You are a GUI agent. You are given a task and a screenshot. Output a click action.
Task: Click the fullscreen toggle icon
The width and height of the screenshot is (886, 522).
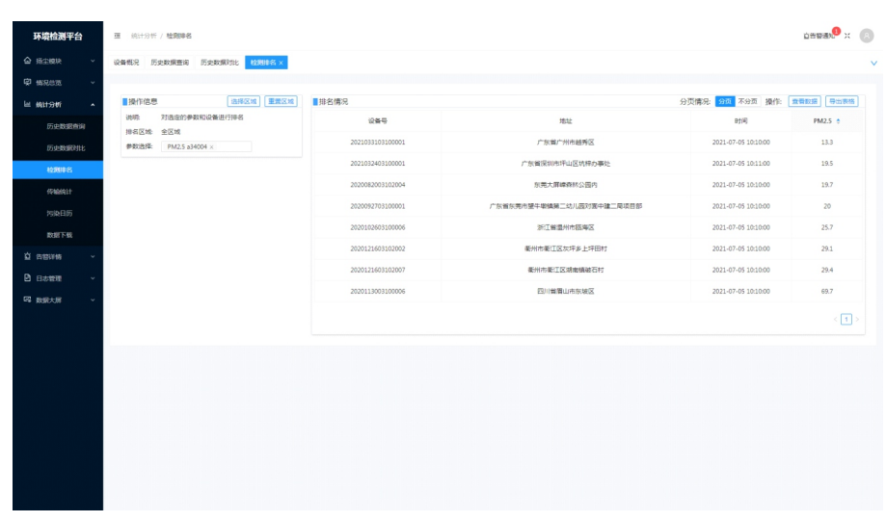pyautogui.click(x=847, y=36)
